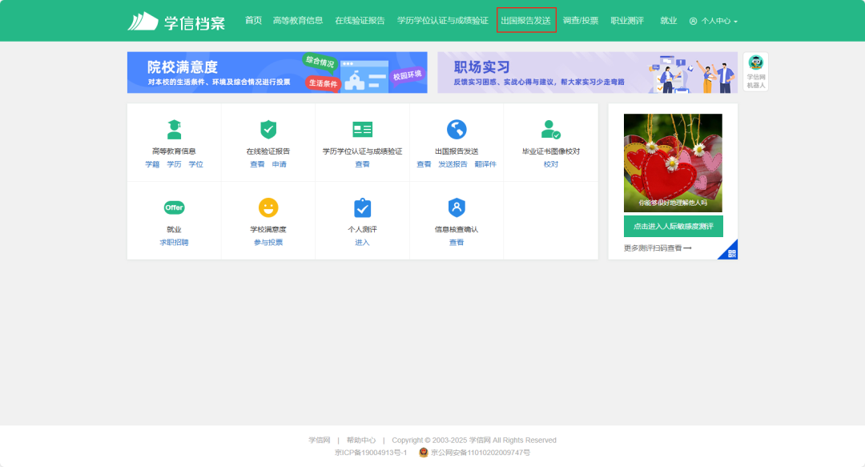This screenshot has width=865, height=467.
Task: Click the 学信档案 logo
Action: (176, 22)
